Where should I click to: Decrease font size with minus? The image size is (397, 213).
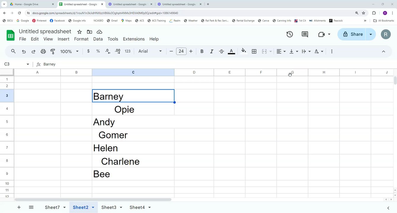[x=171, y=51]
